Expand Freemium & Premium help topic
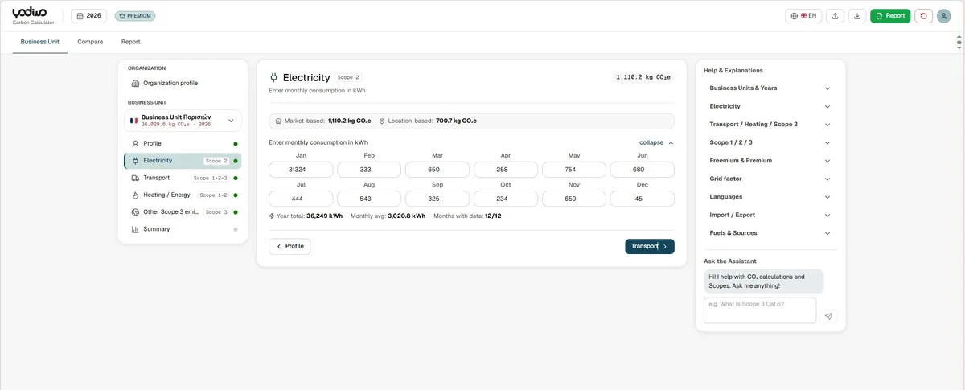965x390 pixels. [769, 161]
